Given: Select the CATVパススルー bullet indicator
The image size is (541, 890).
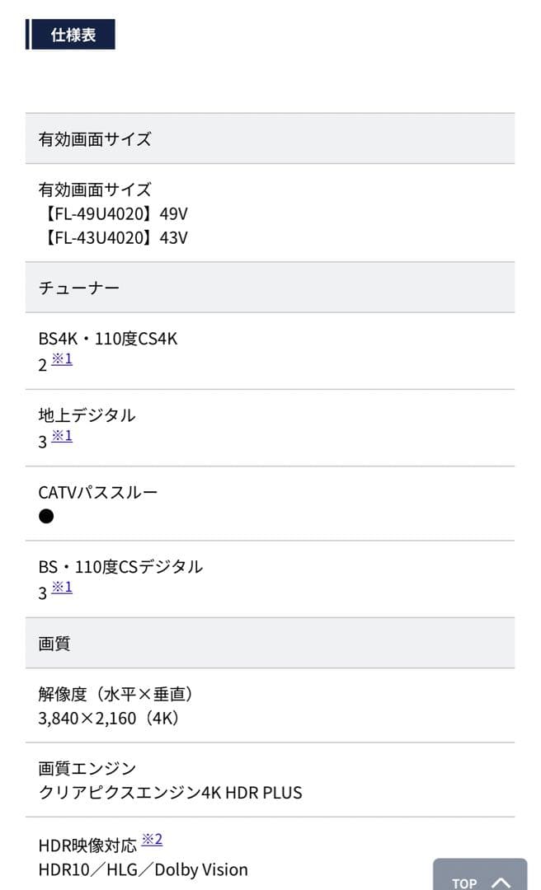Looking at the screenshot, I should click(x=46, y=515).
